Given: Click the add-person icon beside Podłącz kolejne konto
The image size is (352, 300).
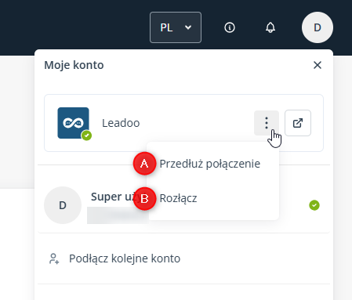Looking at the screenshot, I should 54,258.
